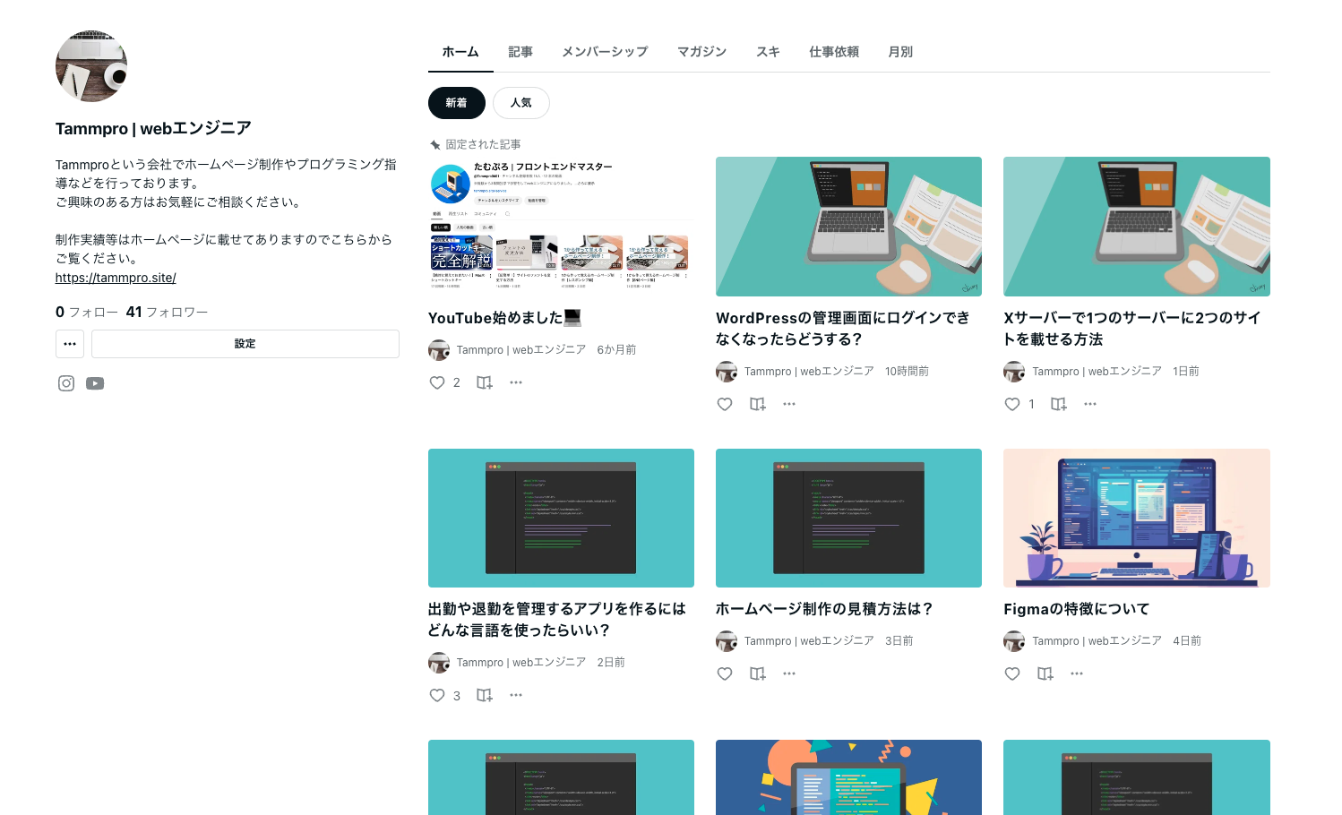Open 出勤や退勤を管理するアプリ article title
This screenshot has height=815, width=1342.
point(557,620)
